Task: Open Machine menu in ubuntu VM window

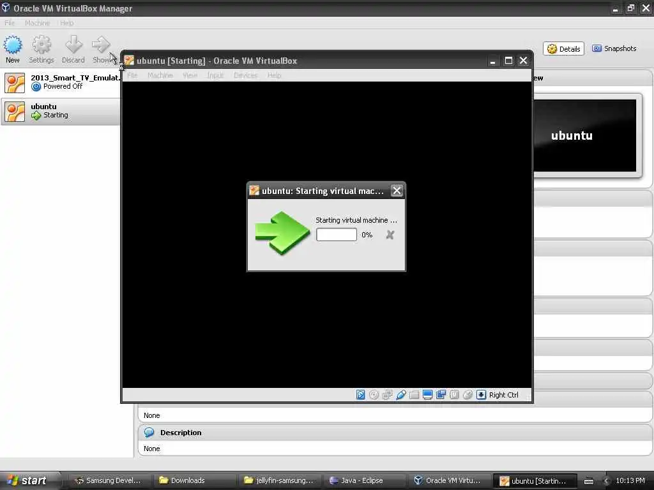Action: (160, 75)
